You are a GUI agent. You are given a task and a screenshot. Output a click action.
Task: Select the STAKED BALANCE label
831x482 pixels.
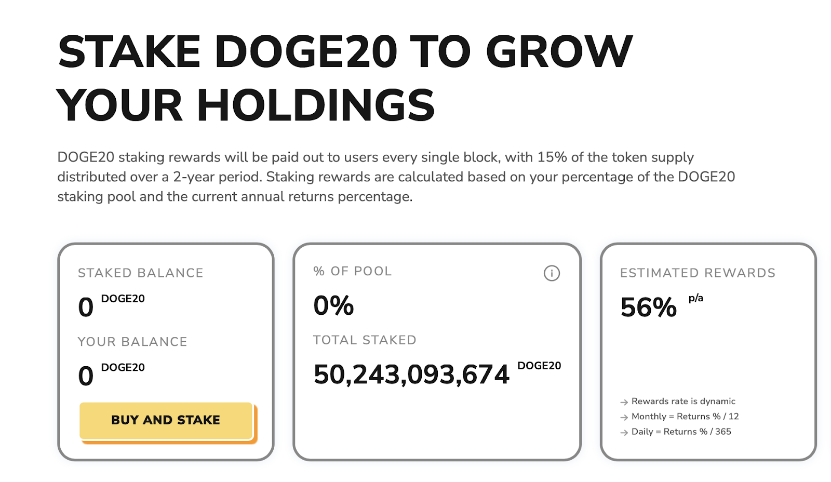coord(141,273)
